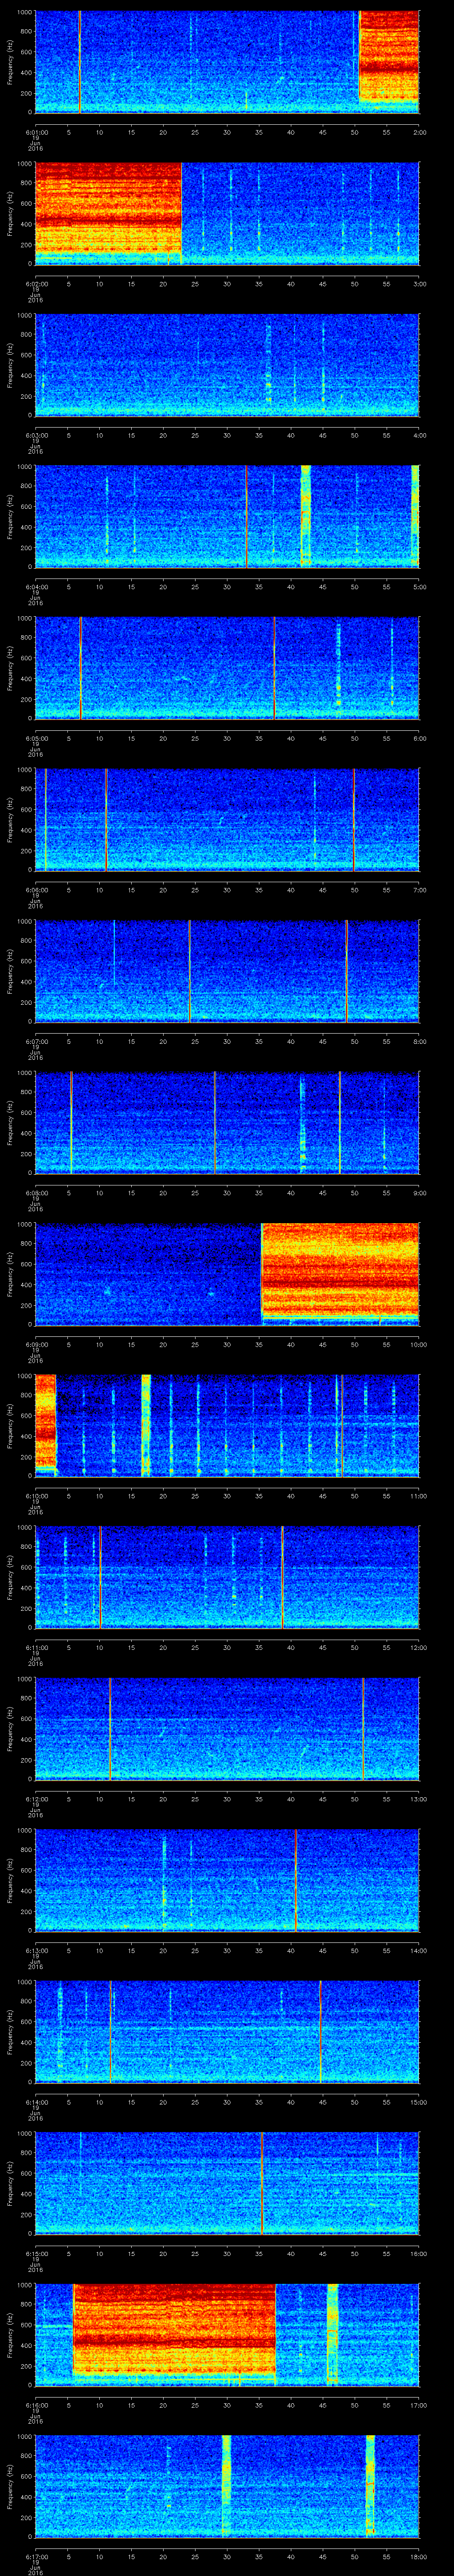Click the '6:08:00' start time label
The height and width of the screenshot is (2576, 454).
click(36, 1193)
